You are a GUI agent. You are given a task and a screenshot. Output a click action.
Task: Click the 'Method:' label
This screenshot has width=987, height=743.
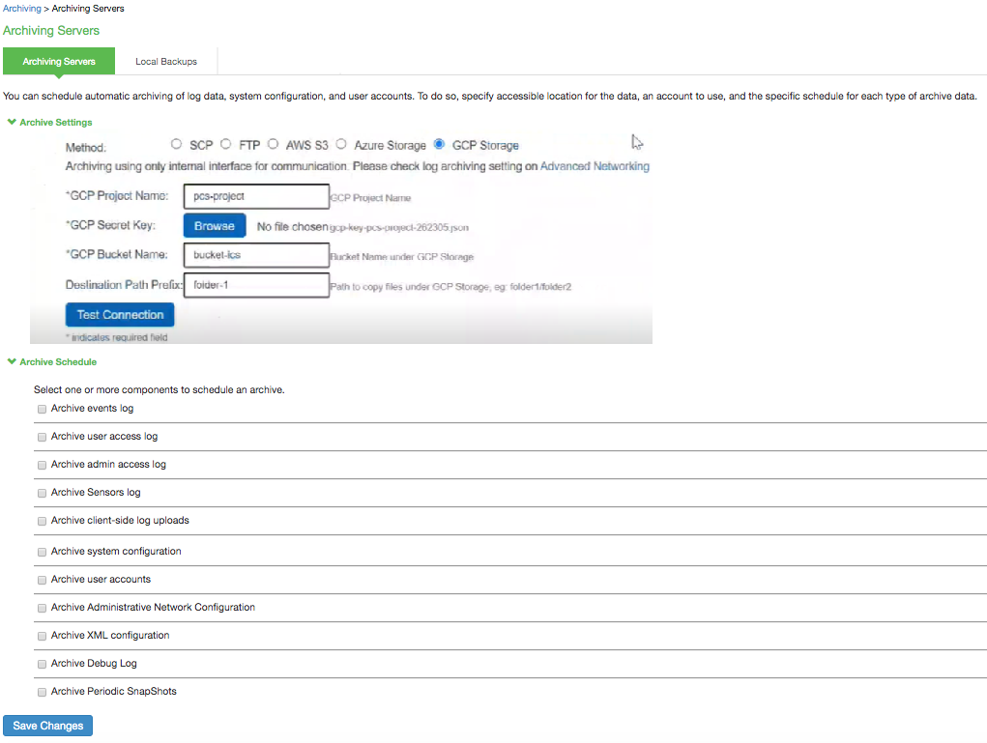(86, 147)
